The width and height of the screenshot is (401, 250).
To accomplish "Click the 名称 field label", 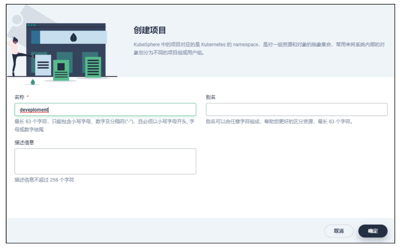I will click(x=19, y=97).
